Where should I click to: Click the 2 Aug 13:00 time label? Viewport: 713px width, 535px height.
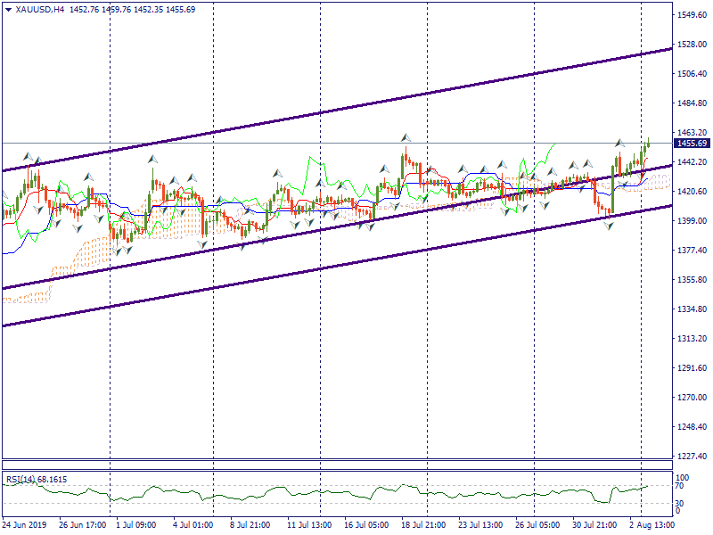652,526
